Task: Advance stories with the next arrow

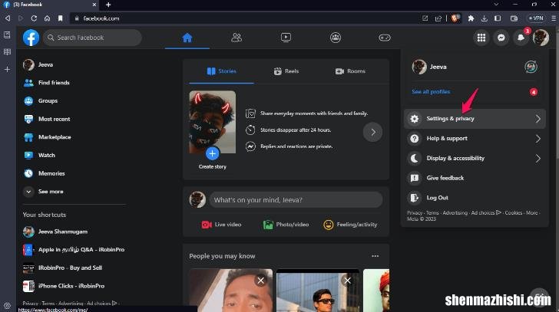Action: click(373, 133)
